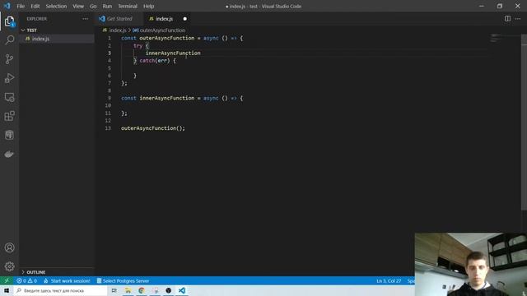Open Explorer panel more actions ellipsis

[x=86, y=19]
